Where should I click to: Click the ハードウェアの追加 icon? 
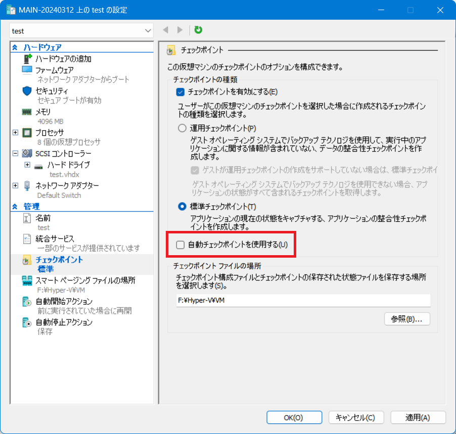(x=27, y=59)
